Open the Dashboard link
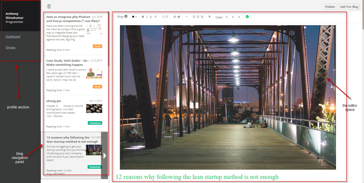This screenshot has height=183, width=364. 13,37
